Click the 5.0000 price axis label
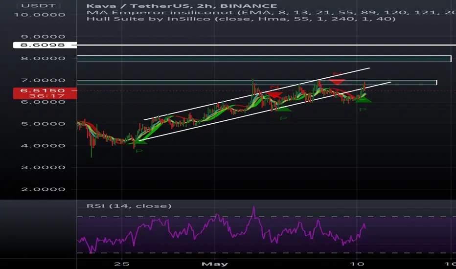The width and height of the screenshot is (456, 269). point(43,124)
